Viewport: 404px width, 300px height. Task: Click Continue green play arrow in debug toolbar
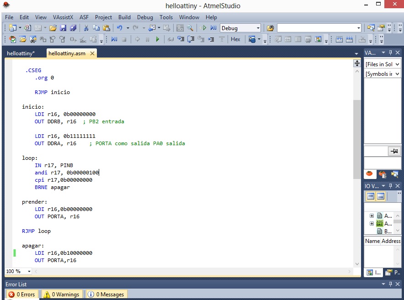(157, 39)
